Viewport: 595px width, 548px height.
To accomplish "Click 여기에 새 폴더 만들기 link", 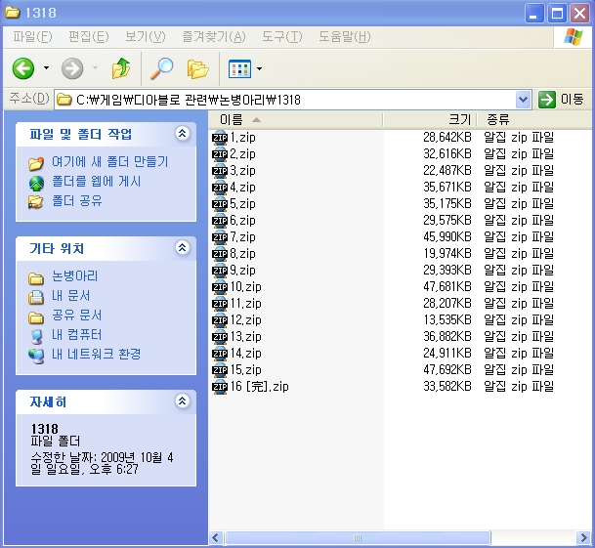I will pos(109,162).
